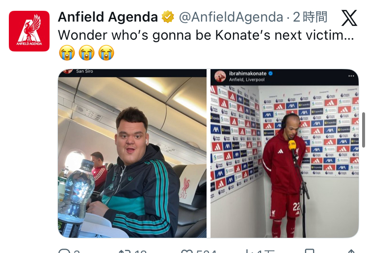The width and height of the screenshot is (368, 253).
Task: Open the airplane selfie photo
Action: 132,153
